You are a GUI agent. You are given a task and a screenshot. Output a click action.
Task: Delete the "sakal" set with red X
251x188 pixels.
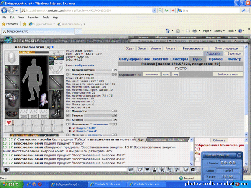(74, 131)
